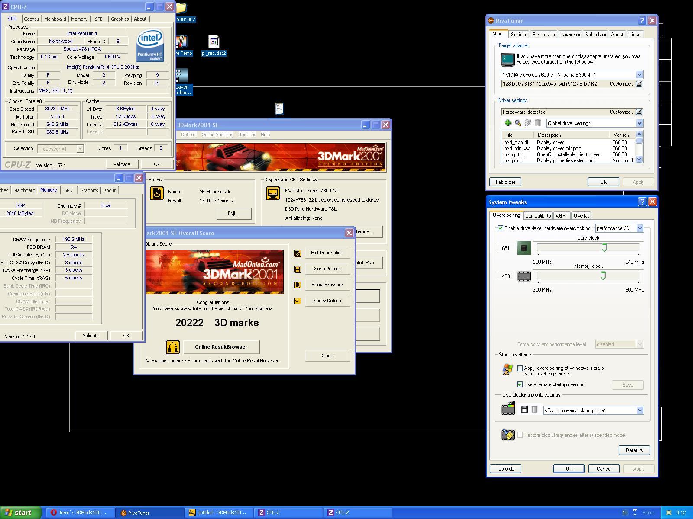Viewport: 693px width, 519px height.
Task: Click the memory clock value field 460
Action: pyautogui.click(x=506, y=276)
